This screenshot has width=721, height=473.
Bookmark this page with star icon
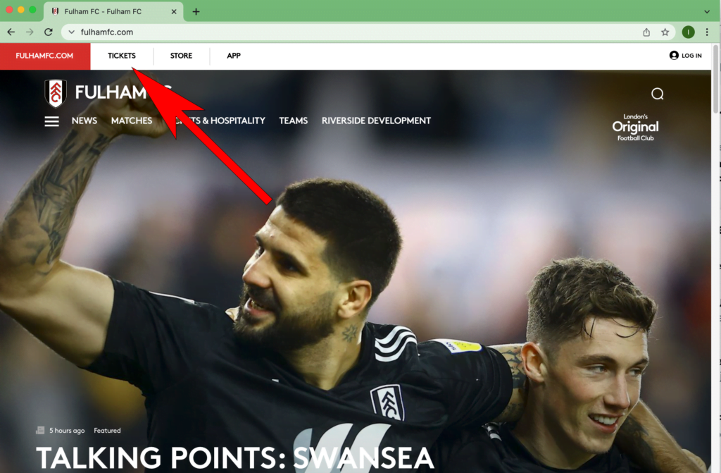(x=665, y=32)
